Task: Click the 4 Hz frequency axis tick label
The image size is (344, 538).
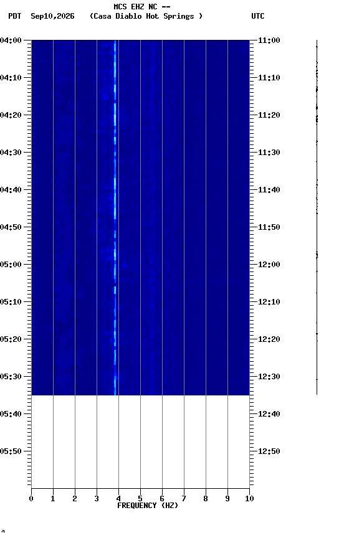Action: [118, 499]
